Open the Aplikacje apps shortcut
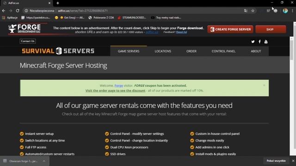Screen dimensions: 296x166 click(x=10, y=18)
